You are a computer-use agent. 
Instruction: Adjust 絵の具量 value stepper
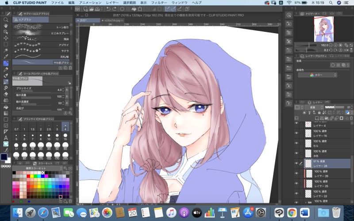pos(63,96)
